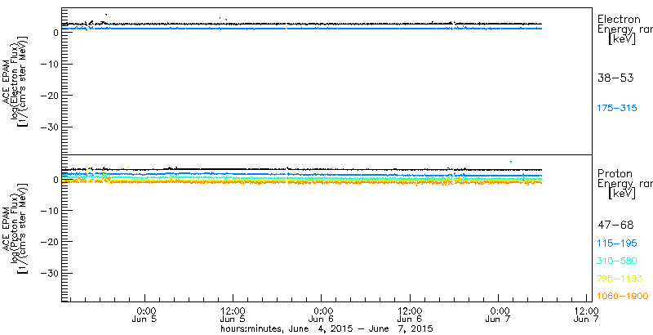The height and width of the screenshot is (335, 653).
Task: Select the proton 47-68 keV legend label
Action: [615, 226]
